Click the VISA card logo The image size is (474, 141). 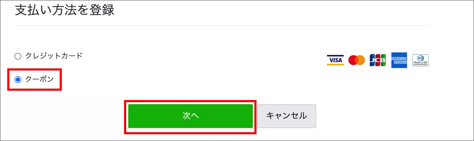[335, 60]
